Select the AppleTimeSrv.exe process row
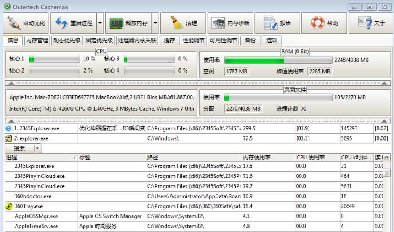This screenshot has width=394, height=232. pyautogui.click(x=194, y=226)
